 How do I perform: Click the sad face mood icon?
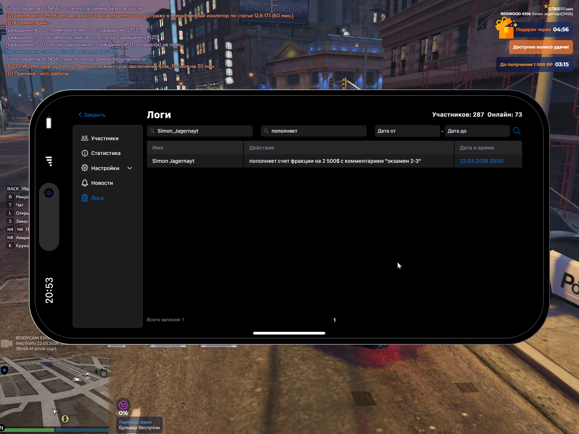point(123,405)
